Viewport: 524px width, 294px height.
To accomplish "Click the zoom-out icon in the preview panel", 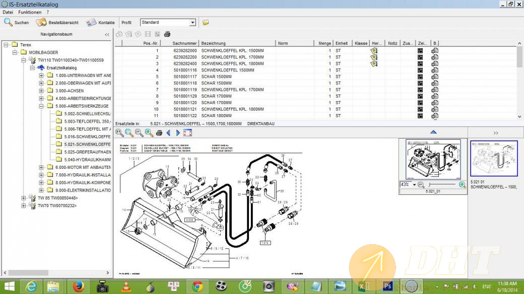I will pyautogui.click(x=421, y=184).
